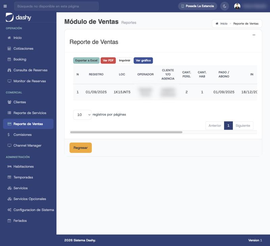270x246 pixels.
Task: Sort by the REGISTRO column header
Action: [96, 74]
